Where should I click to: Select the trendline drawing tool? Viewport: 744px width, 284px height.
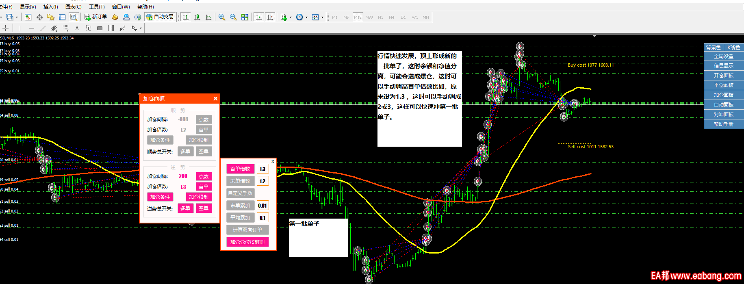click(43, 28)
